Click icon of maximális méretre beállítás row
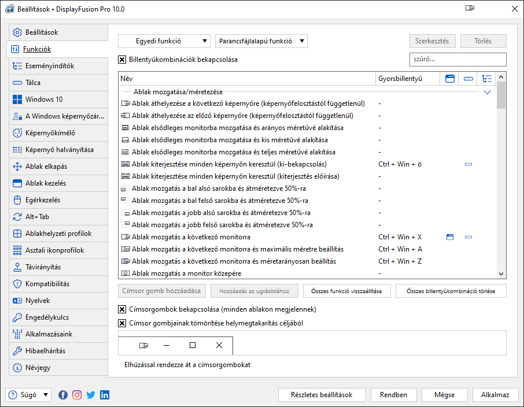Screen dimensions: 524x407 (126, 249)
